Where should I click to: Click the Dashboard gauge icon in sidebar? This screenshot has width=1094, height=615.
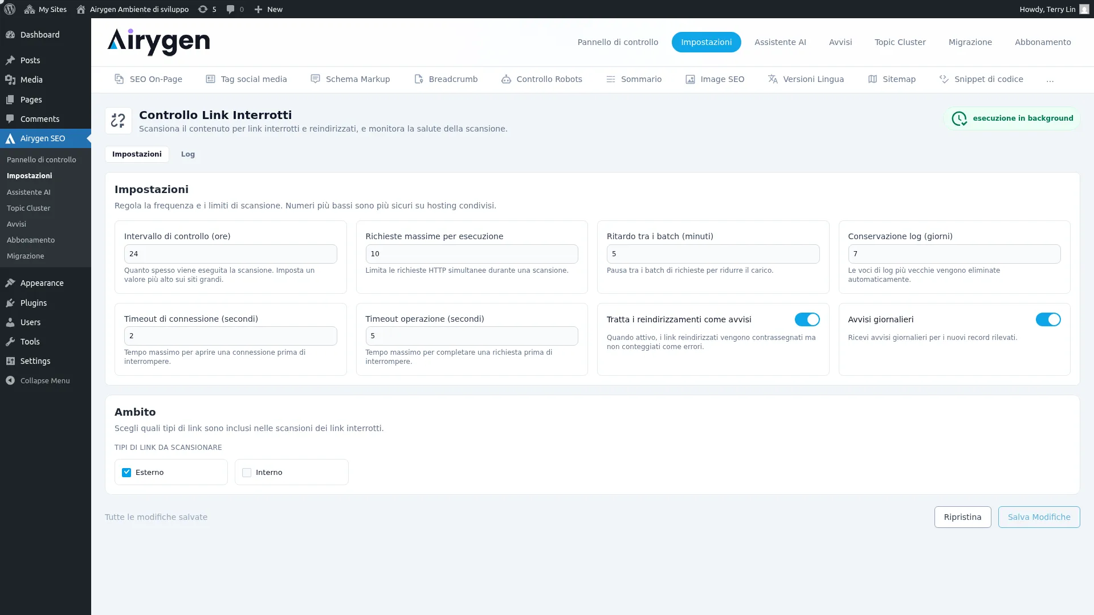[x=10, y=35]
